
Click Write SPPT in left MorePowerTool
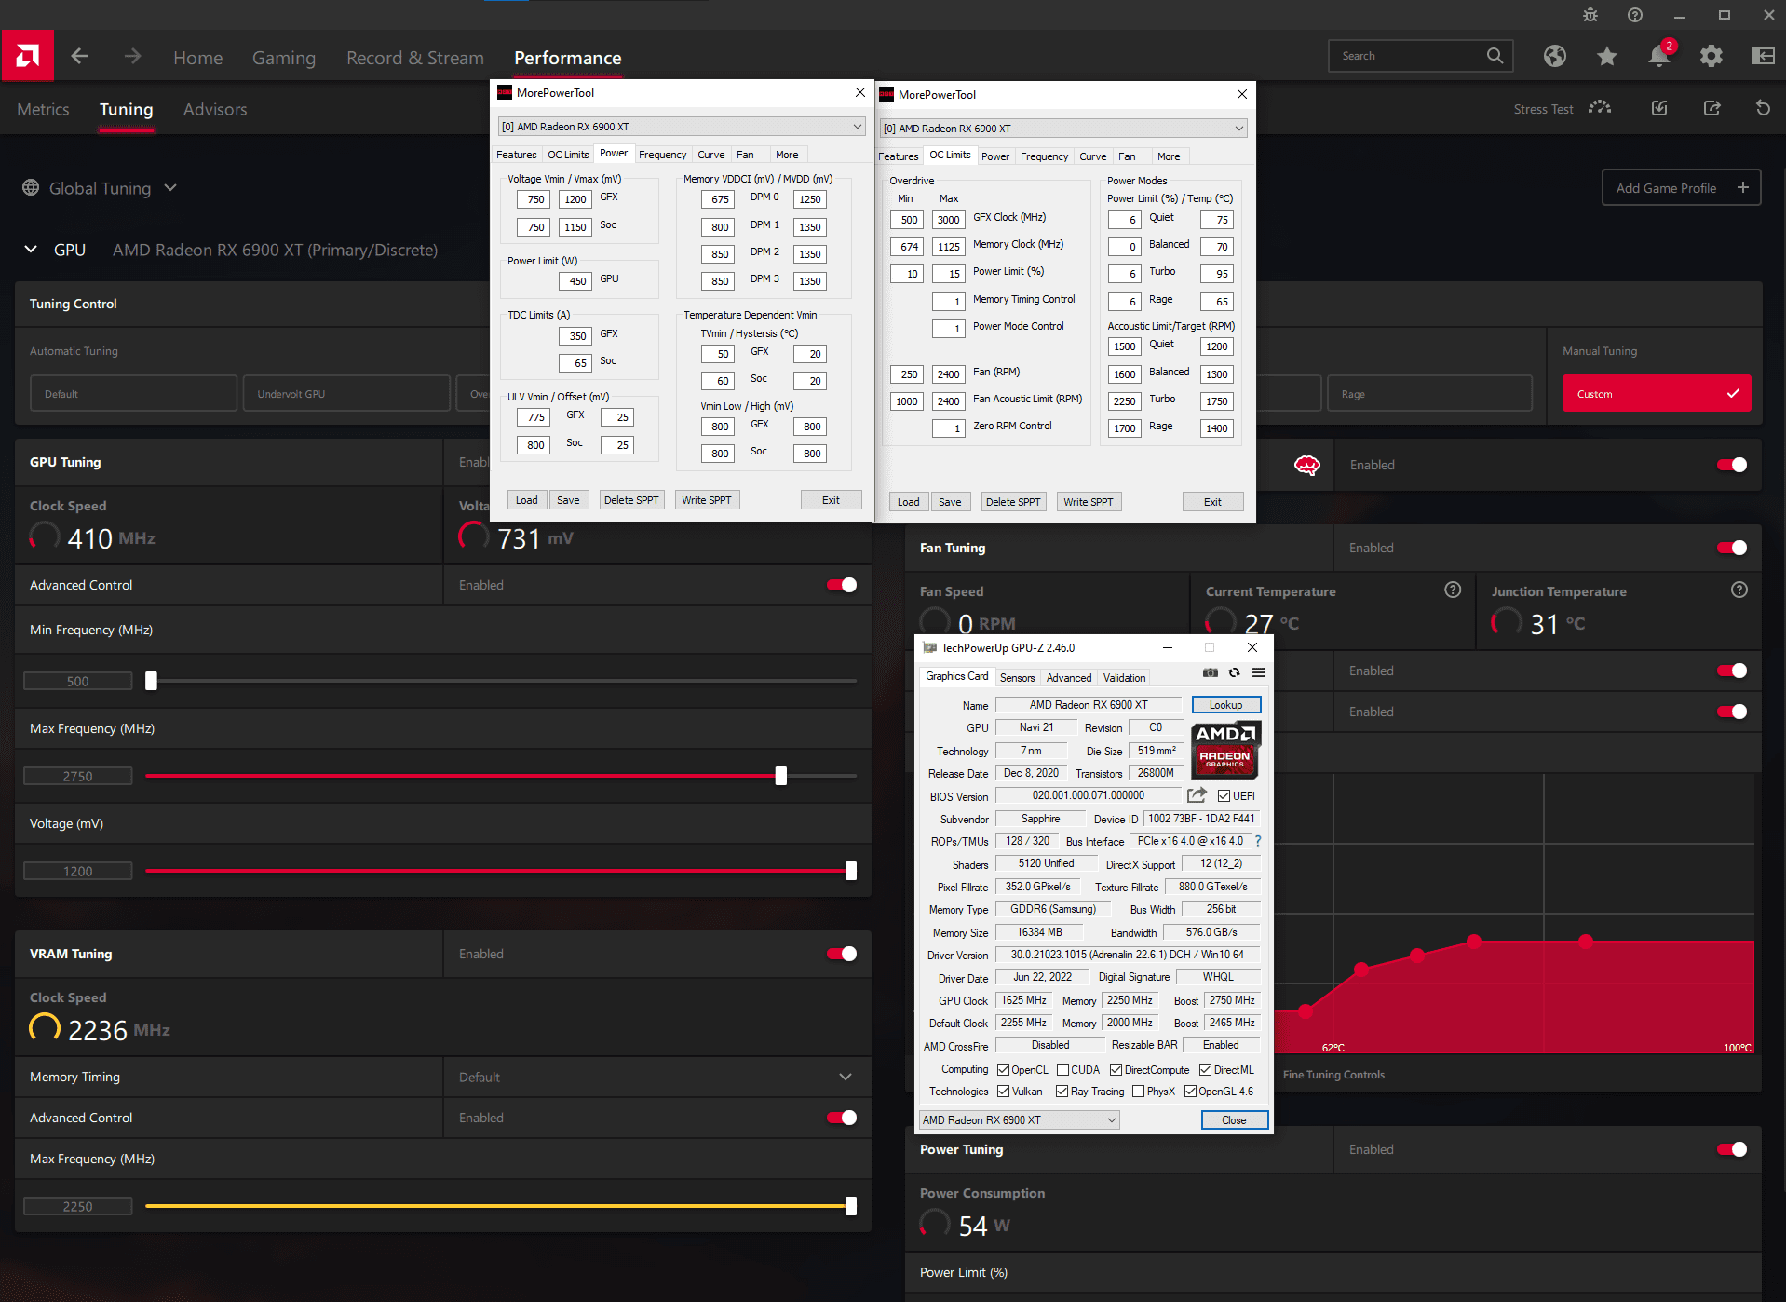click(706, 500)
